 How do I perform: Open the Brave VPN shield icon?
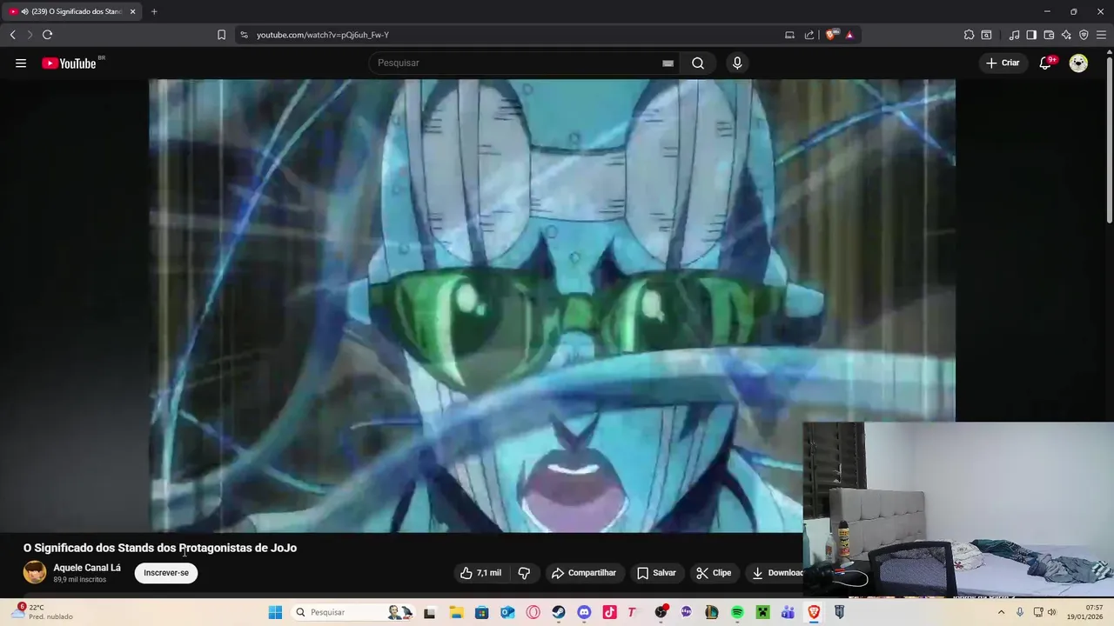tap(1084, 35)
